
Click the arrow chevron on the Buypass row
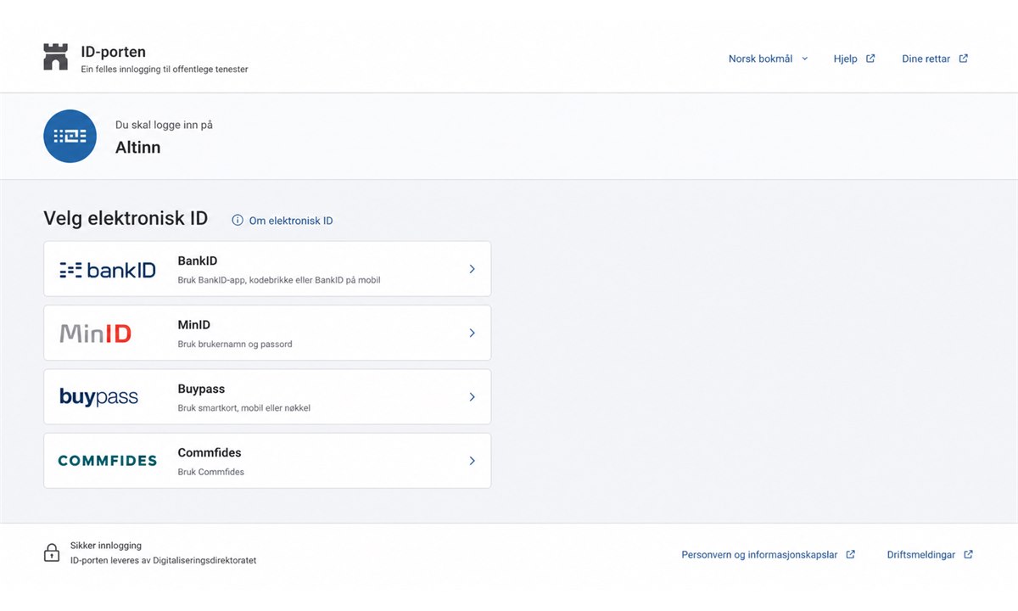[473, 397]
